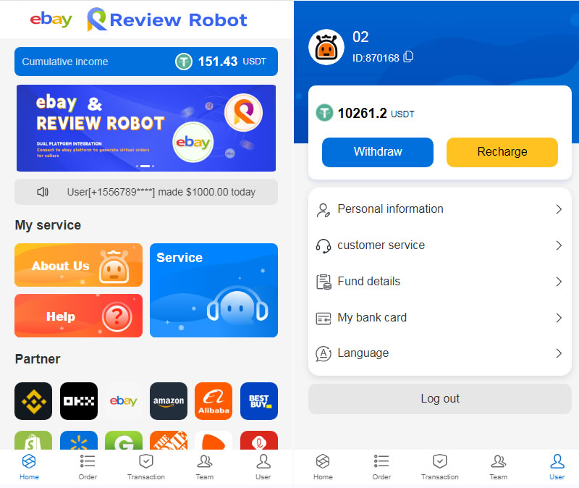Open the Best Buy partner icon
Image resolution: width=579 pixels, height=488 pixels.
click(259, 401)
